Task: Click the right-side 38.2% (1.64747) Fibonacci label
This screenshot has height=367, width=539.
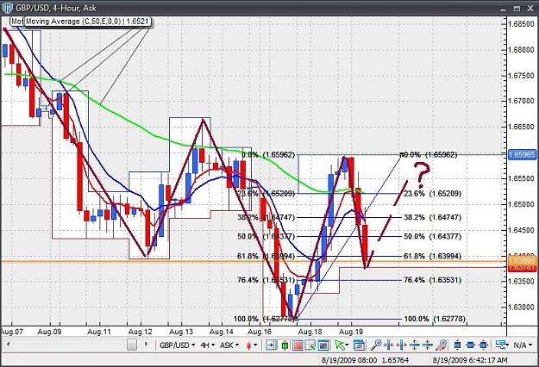Action: pos(432,217)
